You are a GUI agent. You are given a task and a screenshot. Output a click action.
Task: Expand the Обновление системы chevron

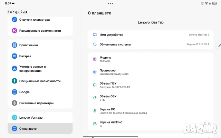[209, 45]
